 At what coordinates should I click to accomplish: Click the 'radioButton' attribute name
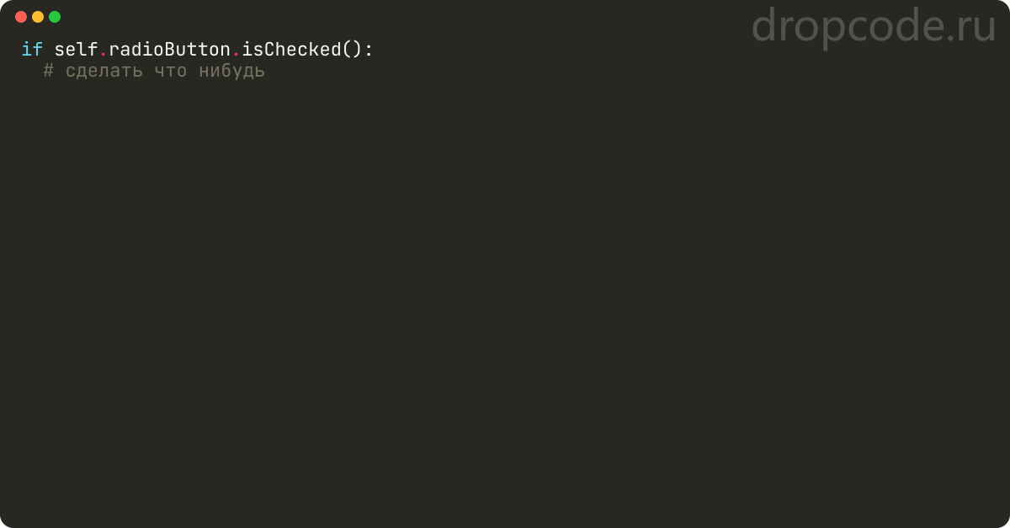(x=169, y=50)
